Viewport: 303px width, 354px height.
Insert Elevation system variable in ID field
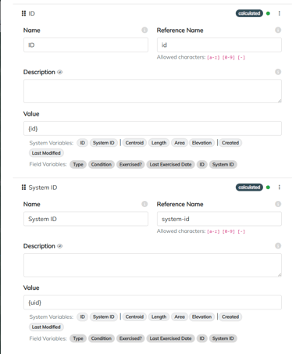coord(201,143)
